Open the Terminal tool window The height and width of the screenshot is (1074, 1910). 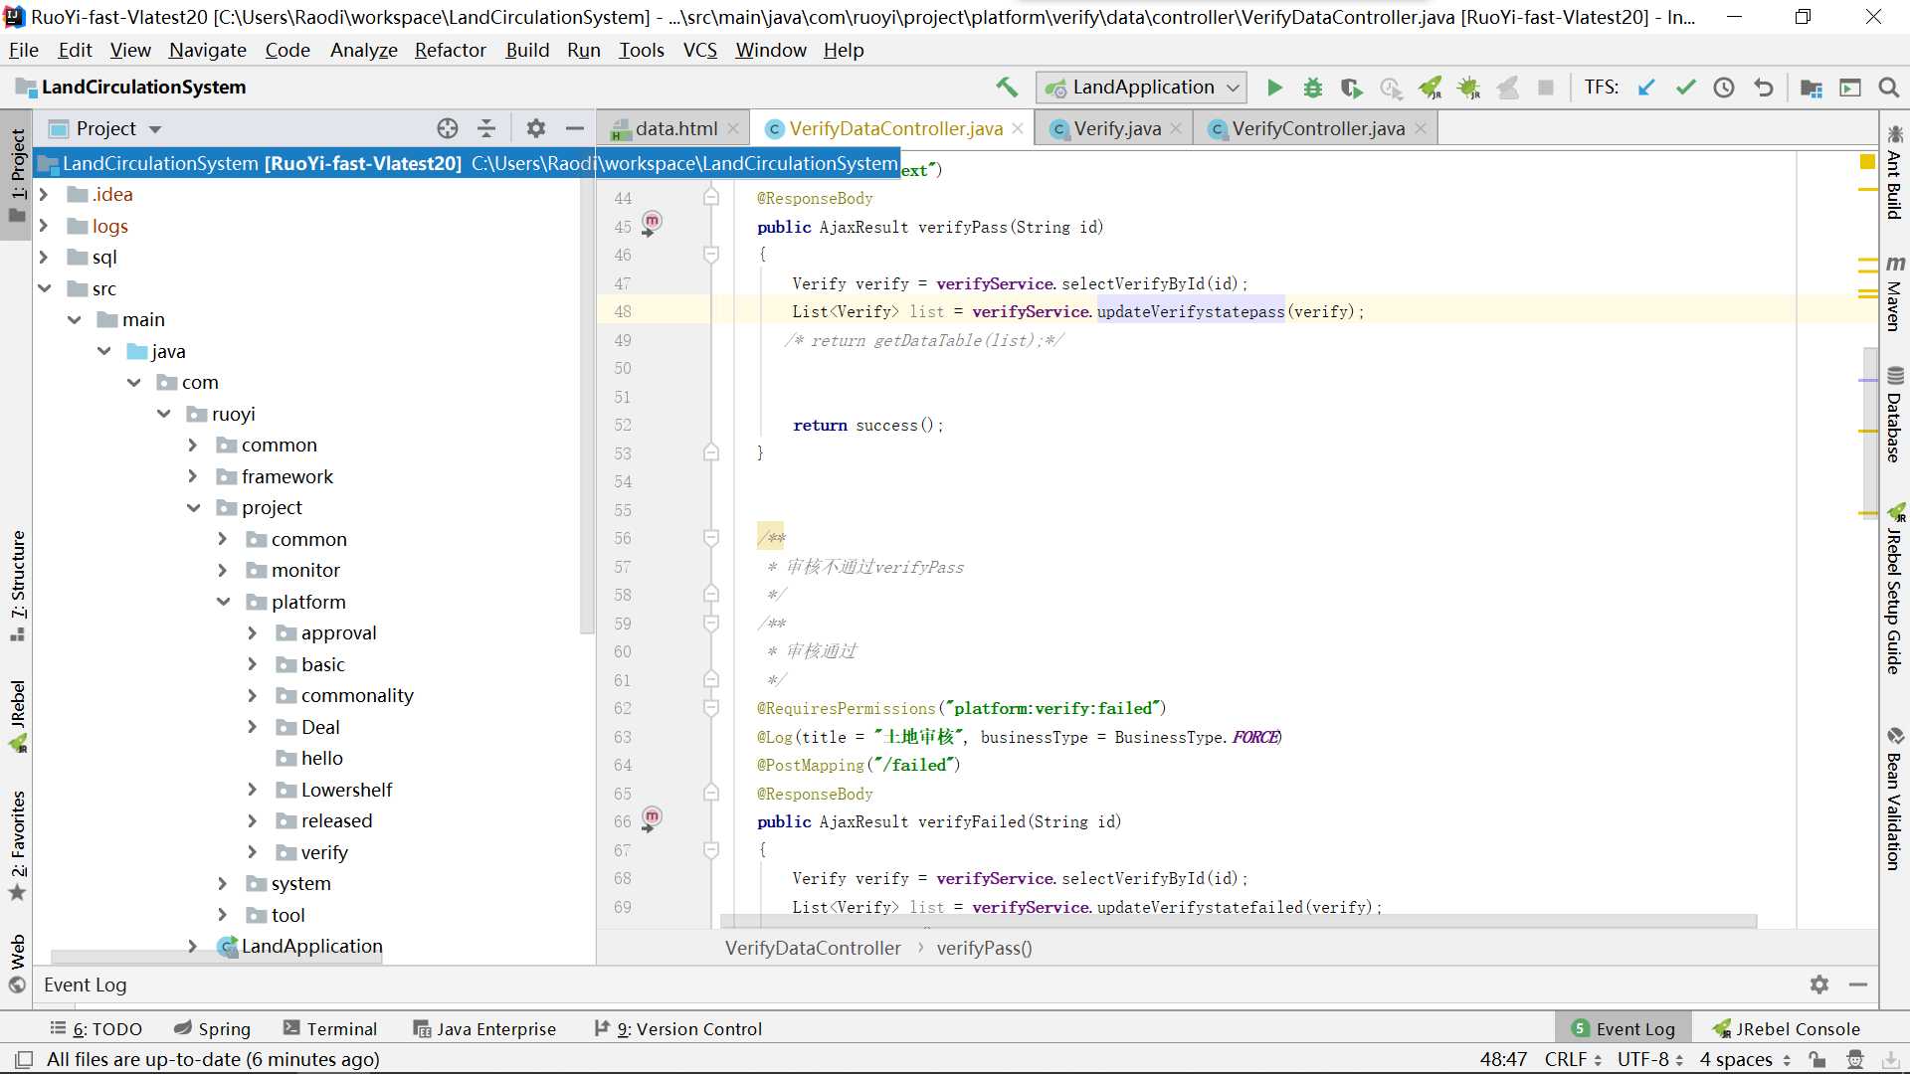(330, 1028)
